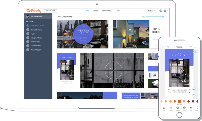Click the Create New button
The height and width of the screenshot is (121, 202).
click(x=50, y=11)
